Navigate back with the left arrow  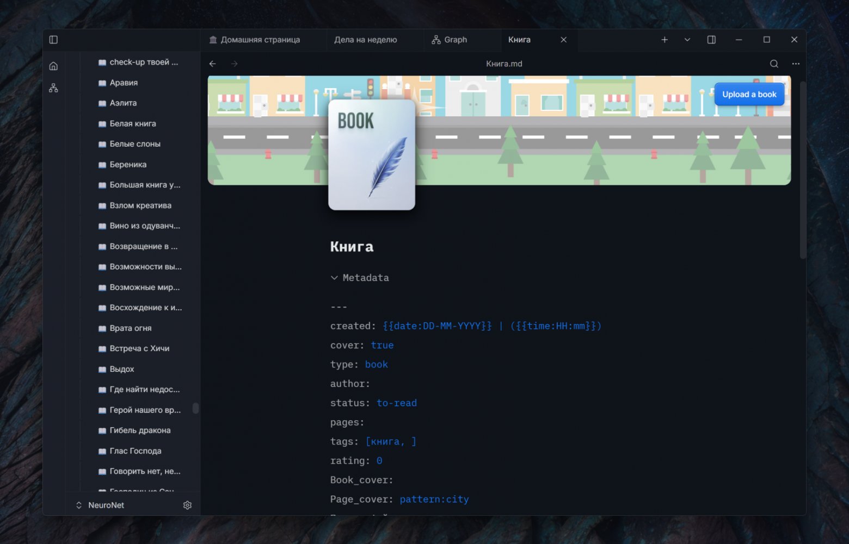click(213, 64)
